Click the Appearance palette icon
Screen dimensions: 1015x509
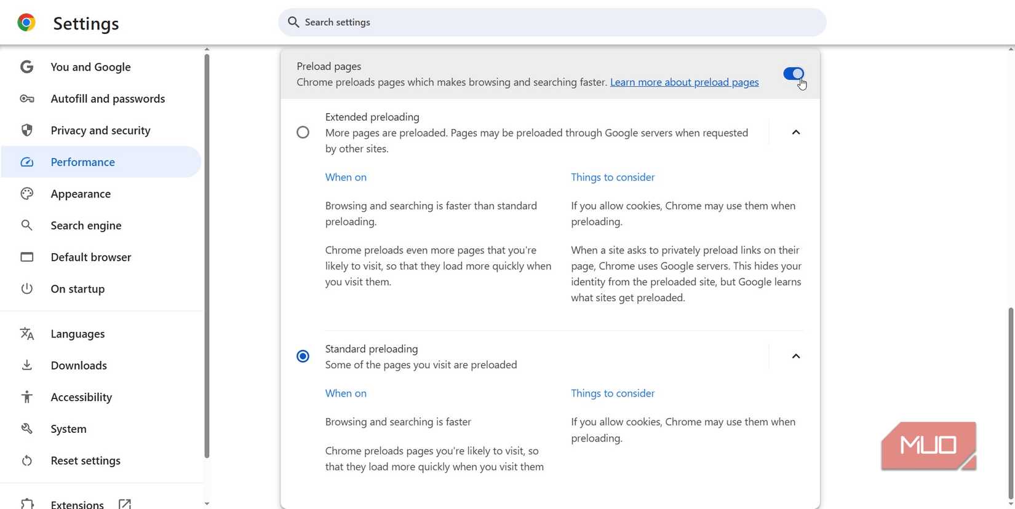[x=27, y=193]
